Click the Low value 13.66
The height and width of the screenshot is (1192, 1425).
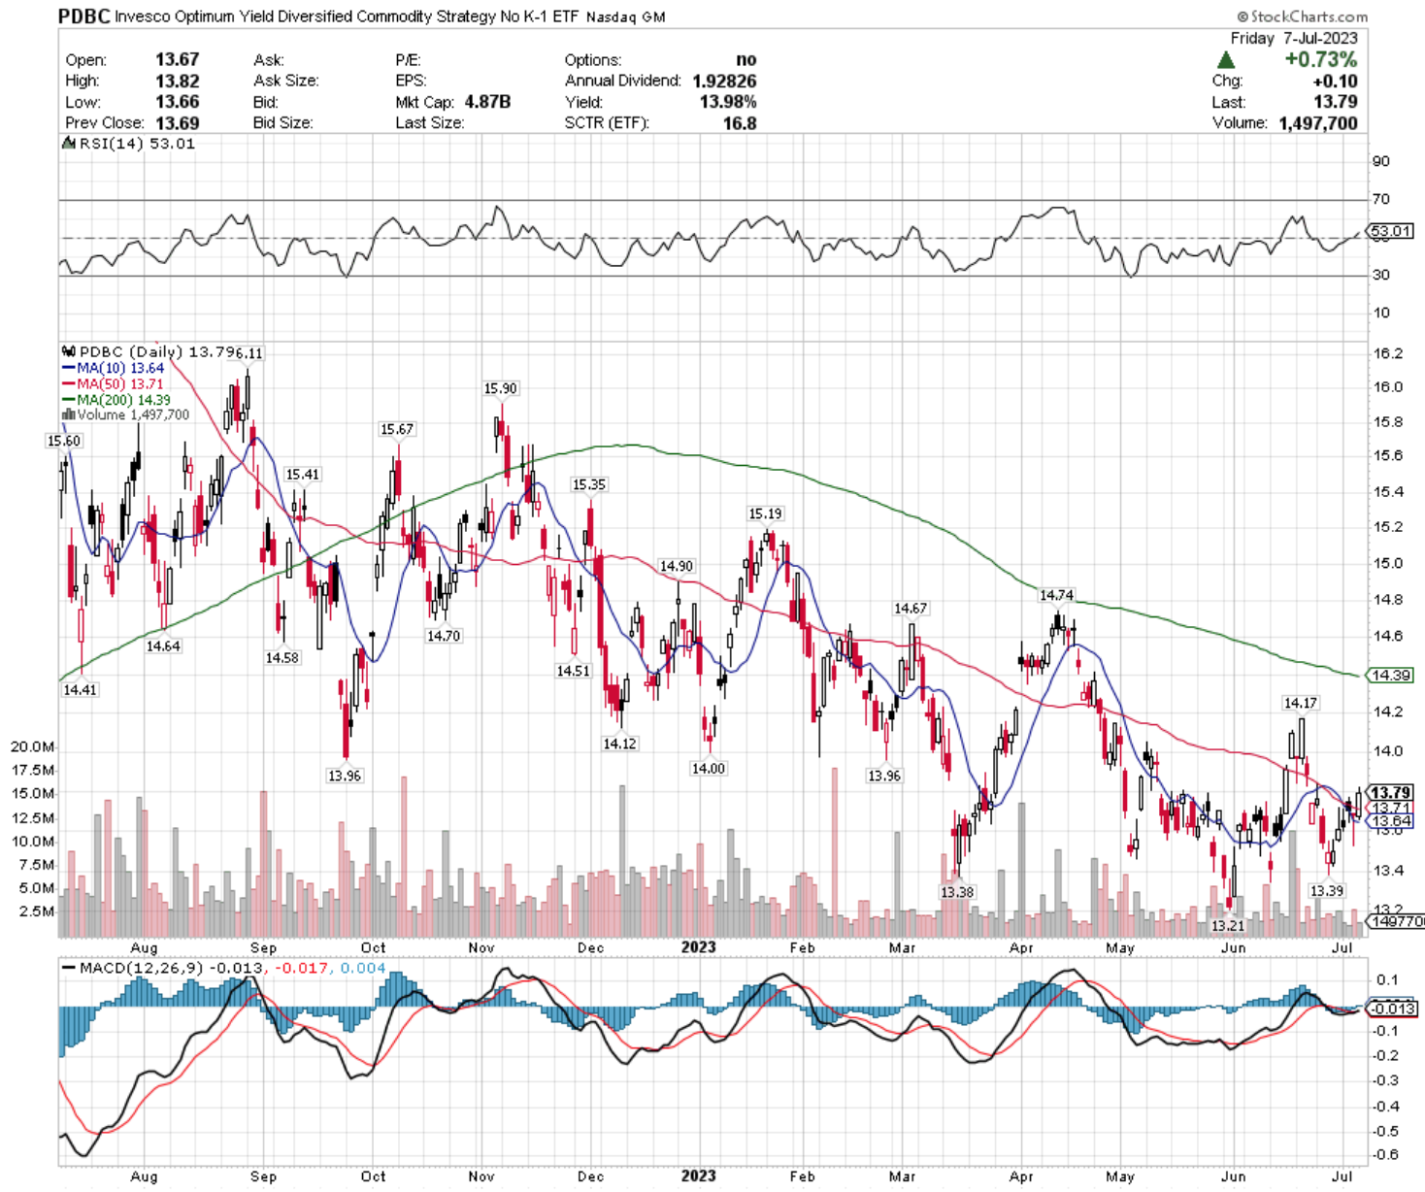(x=178, y=102)
